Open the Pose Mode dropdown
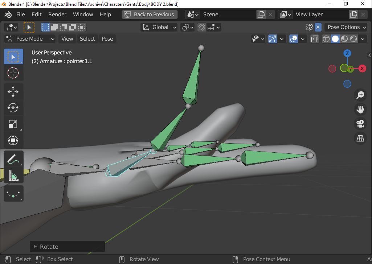 pos(30,39)
